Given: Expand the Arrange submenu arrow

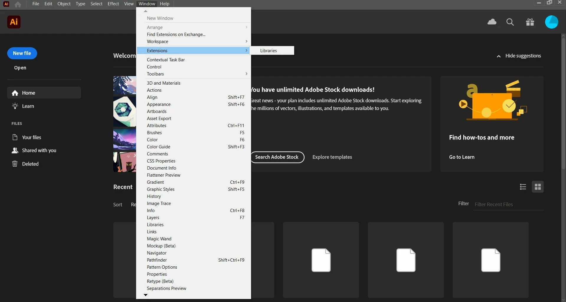Looking at the screenshot, I should pyautogui.click(x=246, y=27).
